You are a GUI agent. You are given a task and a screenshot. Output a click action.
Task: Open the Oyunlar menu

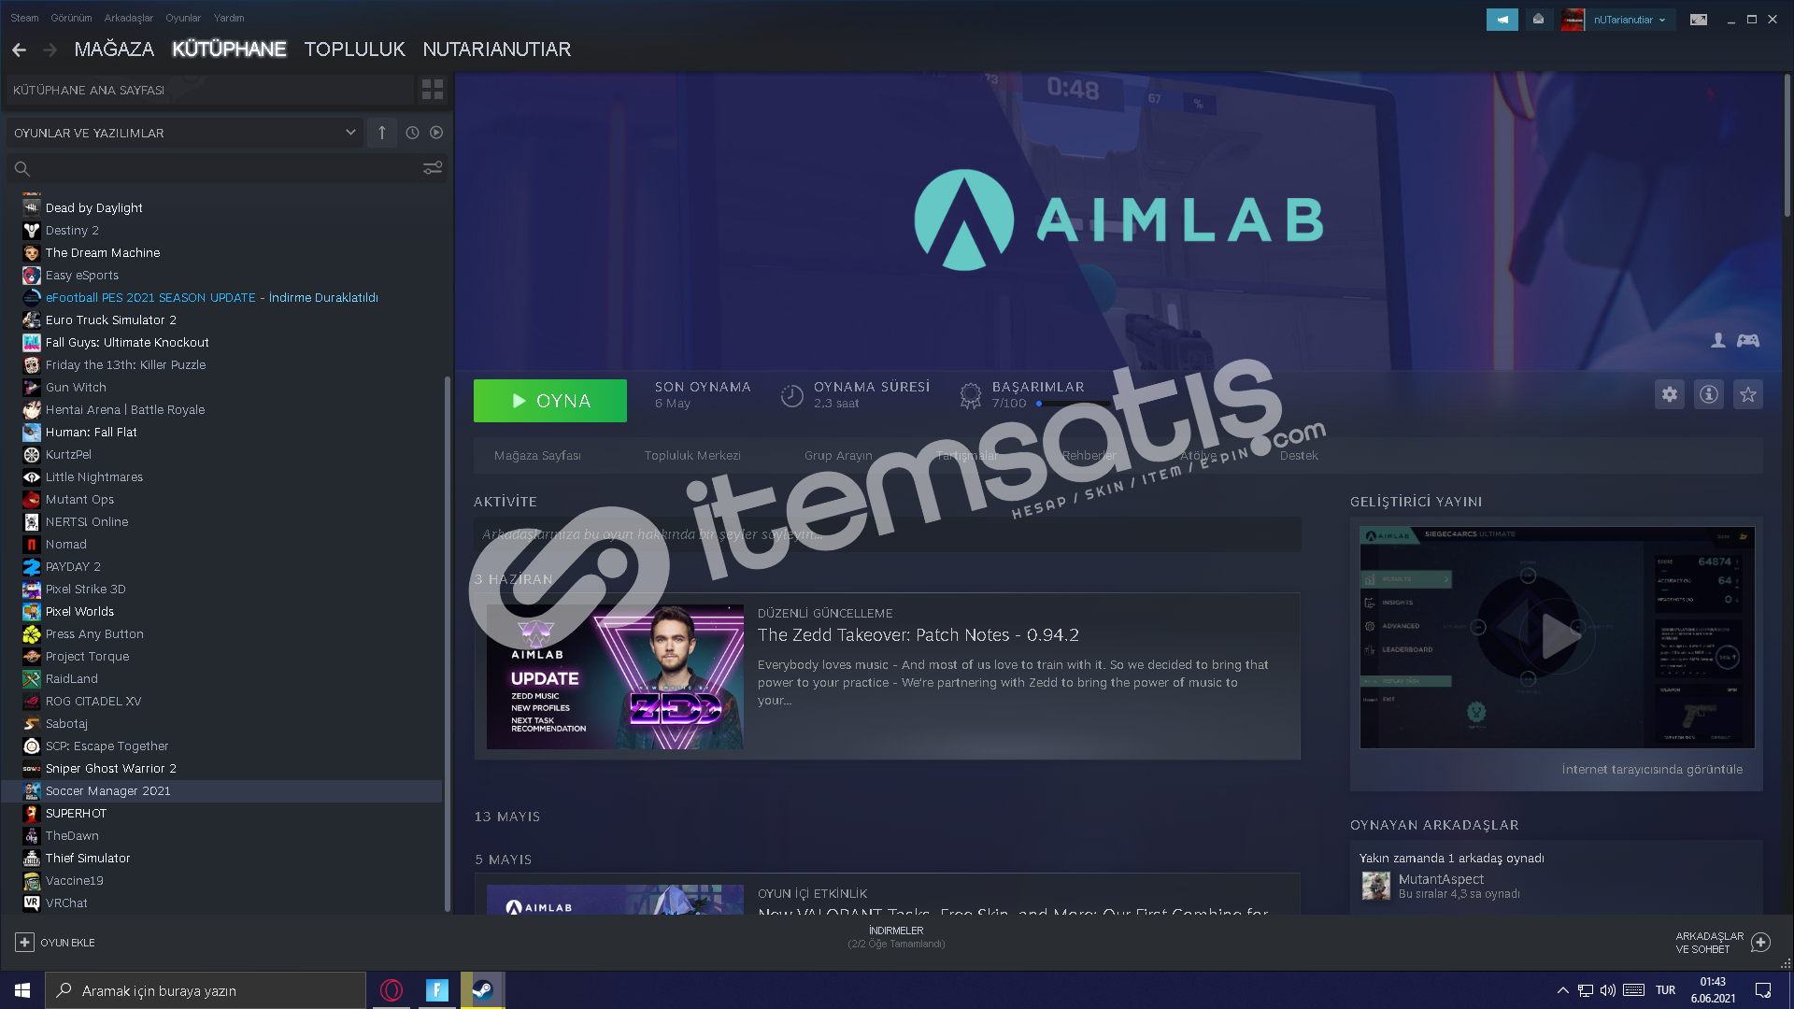pos(183,18)
